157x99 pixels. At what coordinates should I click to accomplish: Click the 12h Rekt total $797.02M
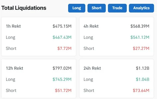[62, 68]
